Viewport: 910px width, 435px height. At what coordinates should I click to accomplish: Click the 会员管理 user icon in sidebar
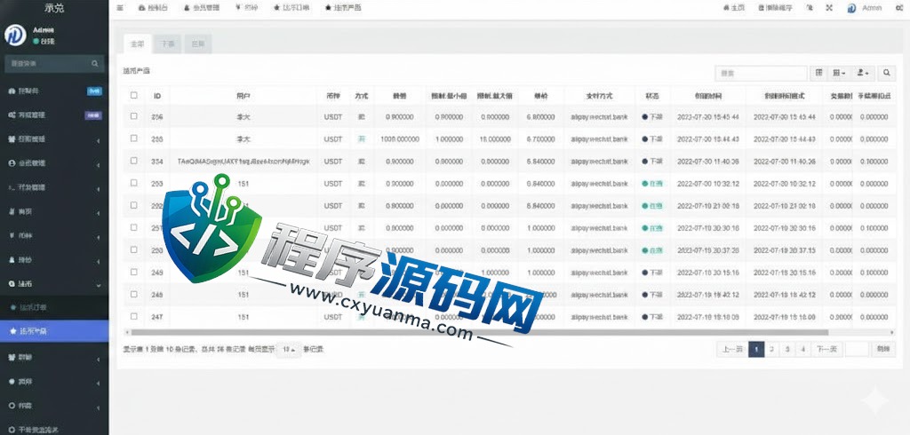click(12, 163)
